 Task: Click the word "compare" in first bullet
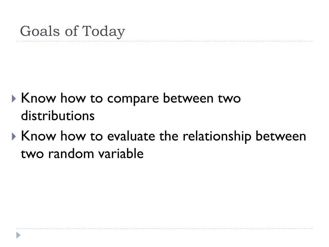click(133, 99)
